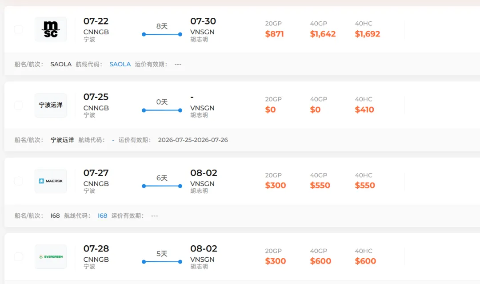Click the Maersk carrier logo
The width and height of the screenshot is (480, 284).
point(51,181)
